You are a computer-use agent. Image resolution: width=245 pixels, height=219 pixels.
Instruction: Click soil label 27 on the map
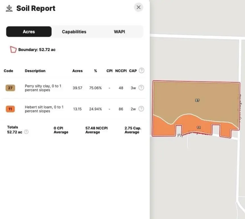coord(197,100)
